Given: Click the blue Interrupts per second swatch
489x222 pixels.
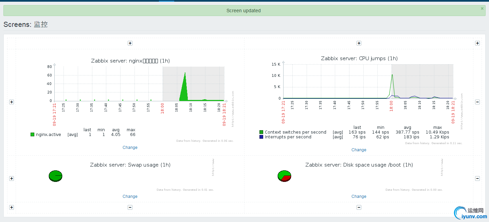Looking at the screenshot, I should (x=261, y=137).
